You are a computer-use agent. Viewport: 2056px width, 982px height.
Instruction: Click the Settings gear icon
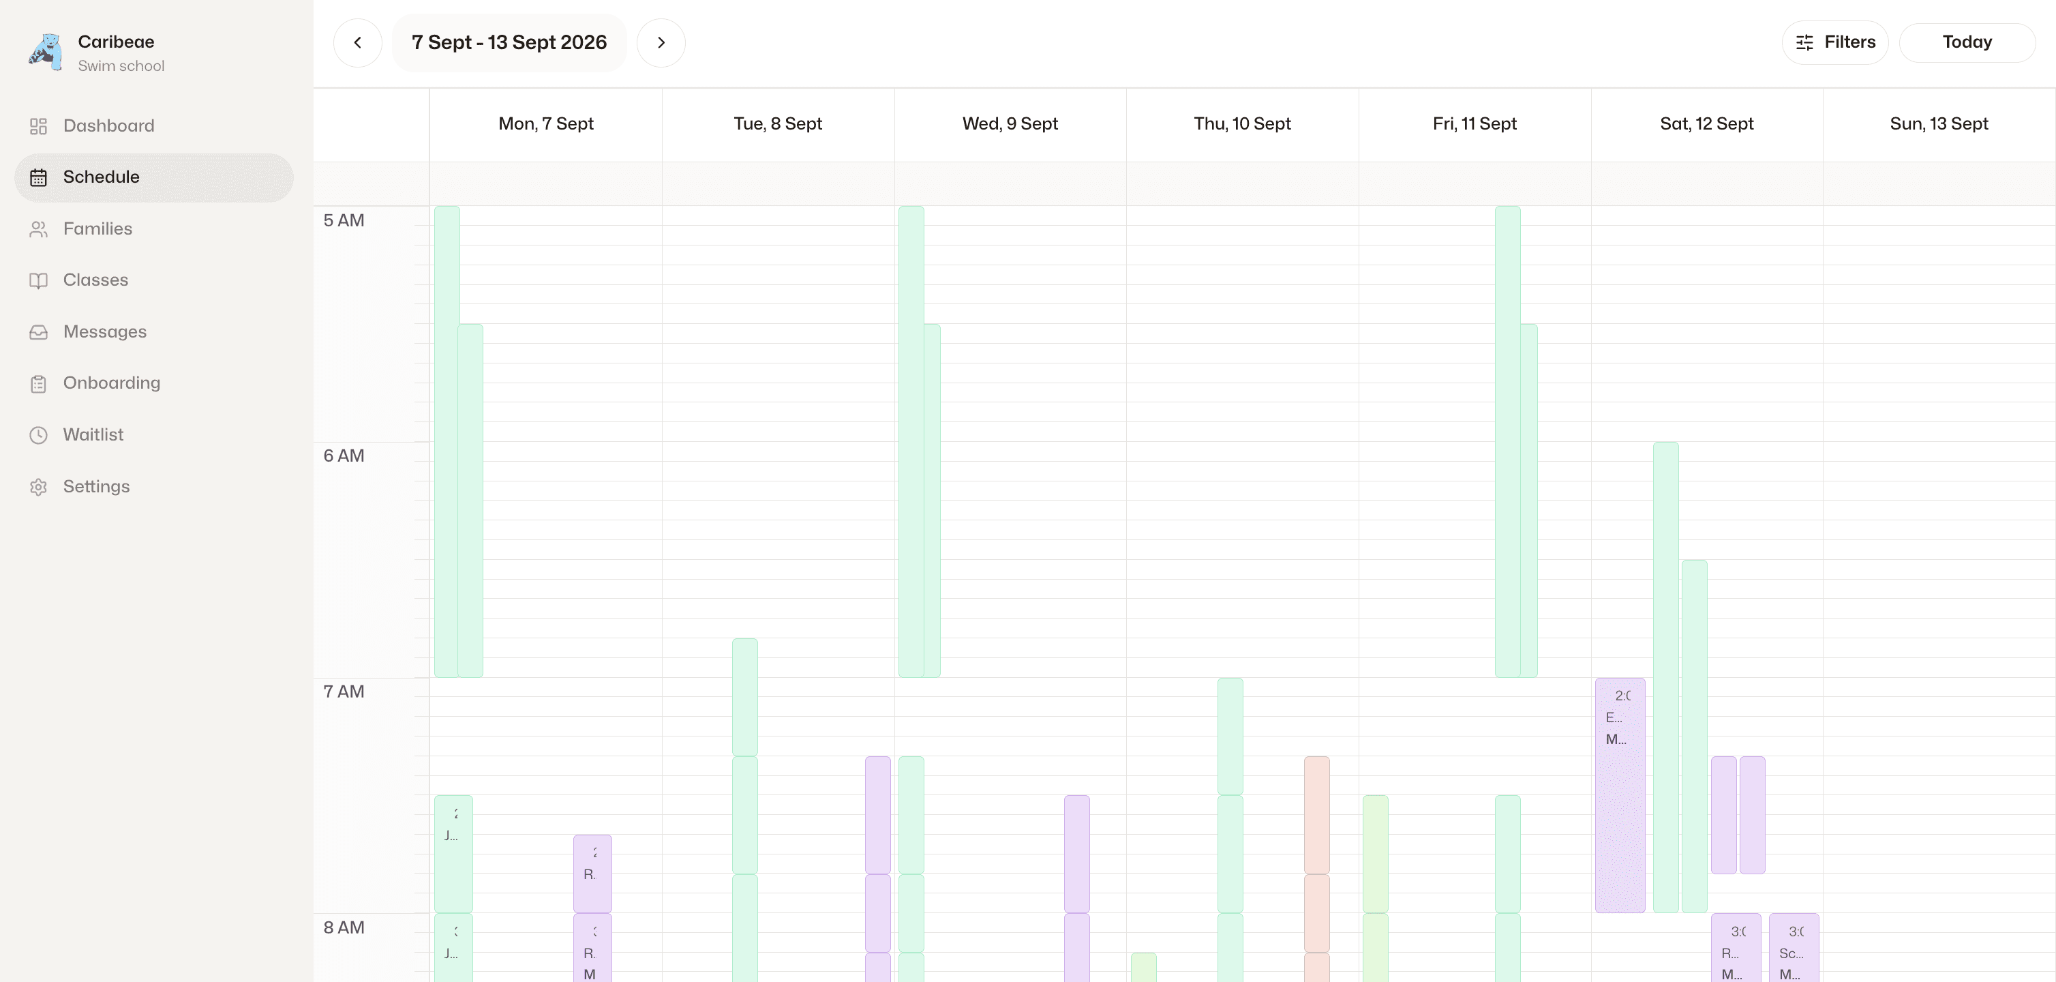tap(38, 486)
